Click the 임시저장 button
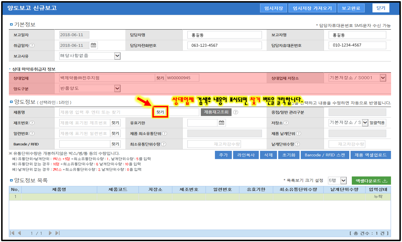 pyautogui.click(x=273, y=8)
